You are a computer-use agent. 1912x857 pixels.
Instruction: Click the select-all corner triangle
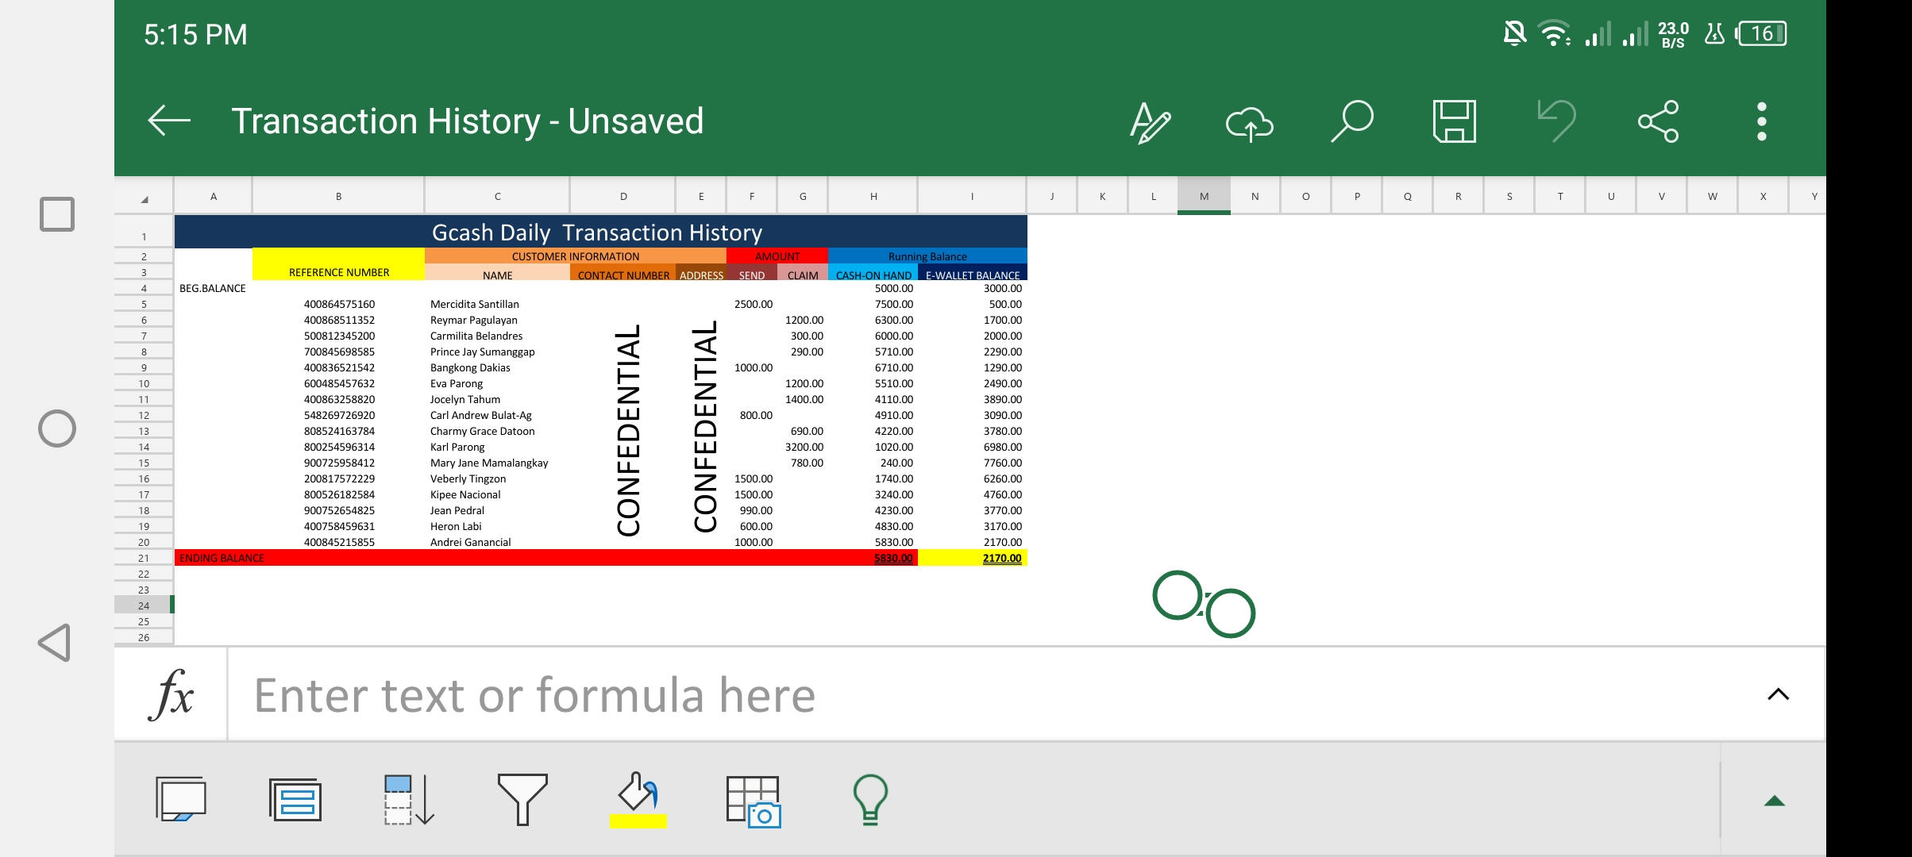pyautogui.click(x=144, y=198)
